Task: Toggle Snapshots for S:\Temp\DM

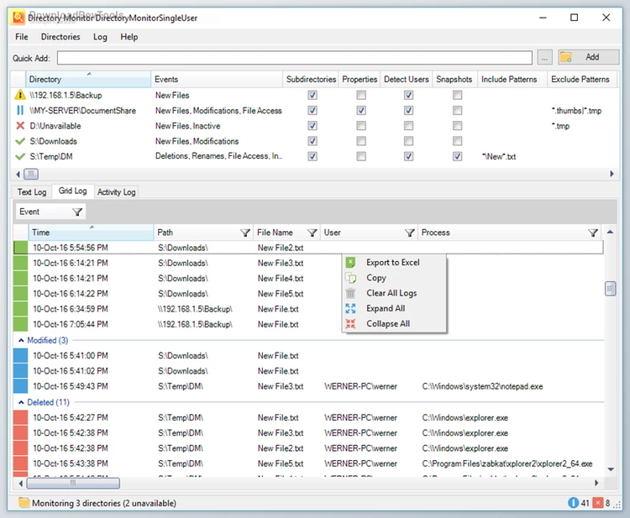Action: (x=457, y=156)
